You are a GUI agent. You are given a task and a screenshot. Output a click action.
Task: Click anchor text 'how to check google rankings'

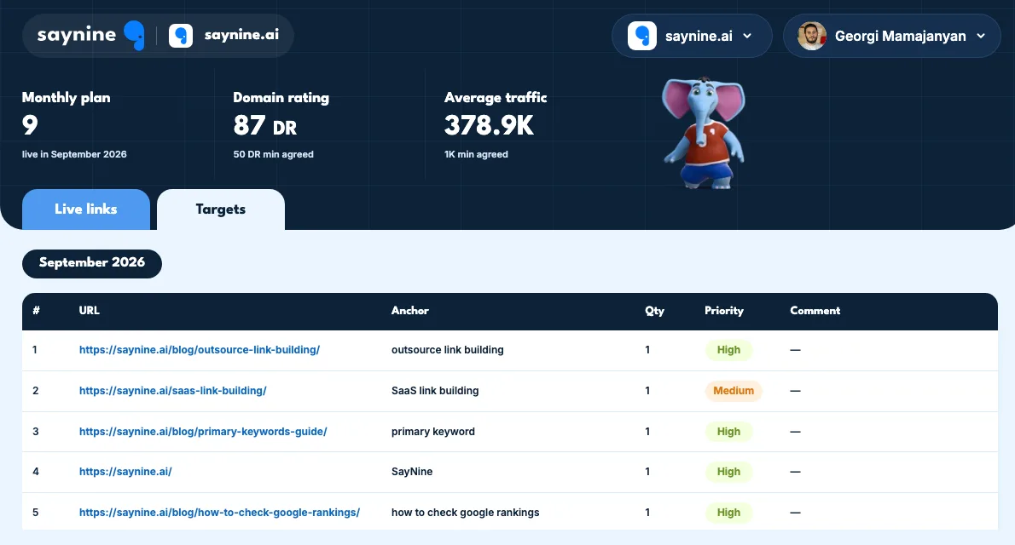click(466, 512)
